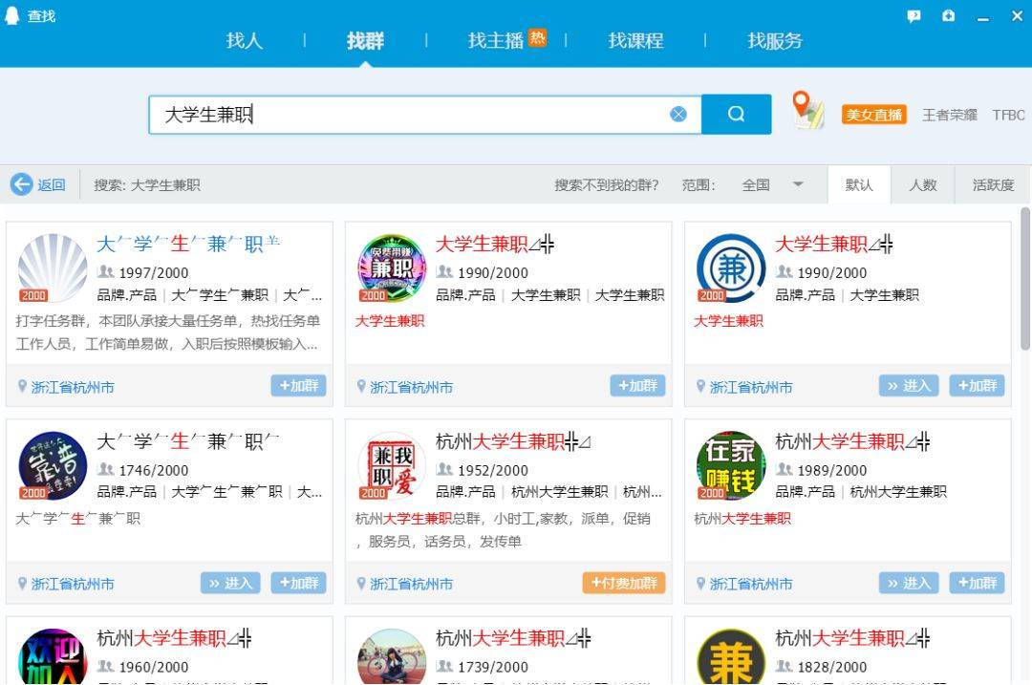Sort results by 人数
The image size is (1032, 685).
coord(923,185)
